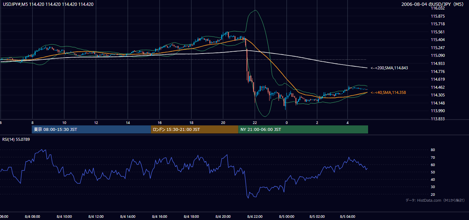
Task: Click the 115.561 price axis label
Action: 439,32
